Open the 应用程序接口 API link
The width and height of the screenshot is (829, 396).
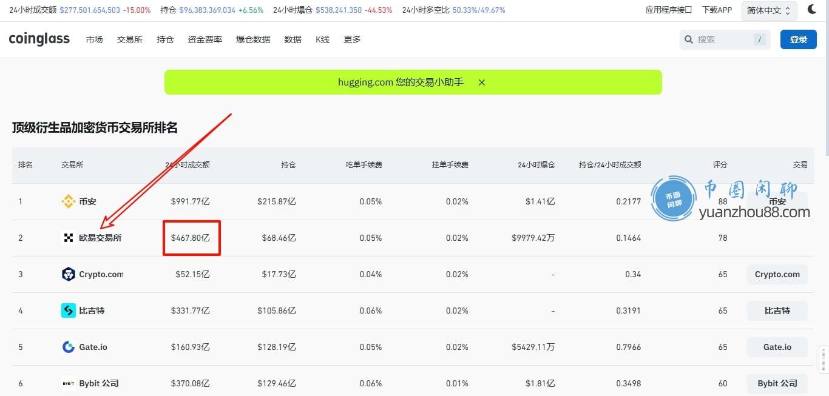[668, 10]
